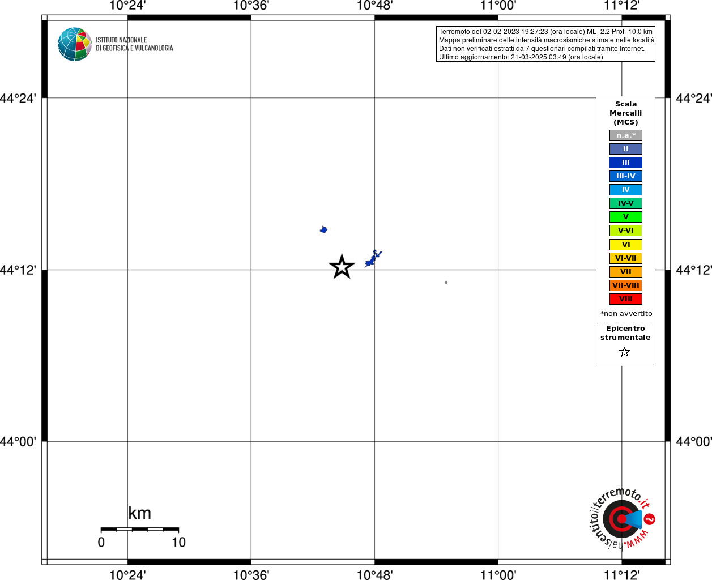Click the haisentitoilterremoto.it logo
The width and height of the screenshot is (712, 580).
point(622,518)
